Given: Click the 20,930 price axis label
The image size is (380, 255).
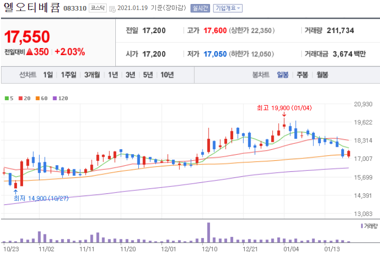Looking at the screenshot, I should pos(363,104).
